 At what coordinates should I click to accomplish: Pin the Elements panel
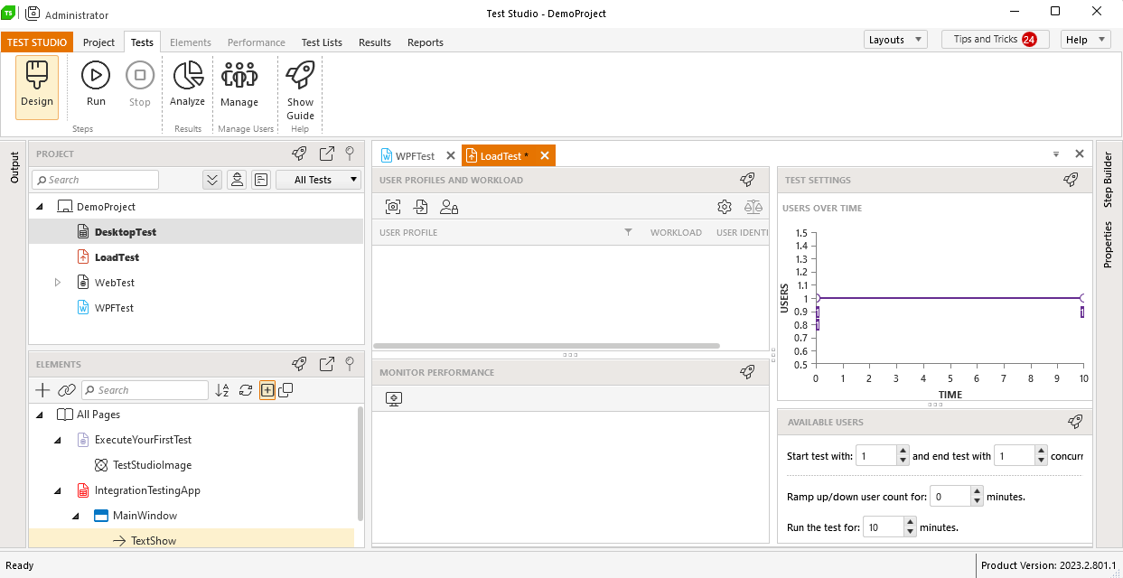tap(350, 364)
